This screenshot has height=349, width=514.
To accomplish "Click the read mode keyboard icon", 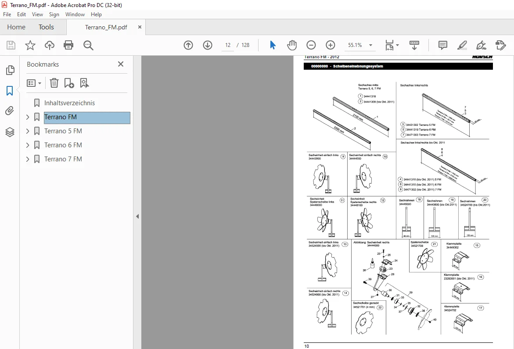I will coord(414,45).
